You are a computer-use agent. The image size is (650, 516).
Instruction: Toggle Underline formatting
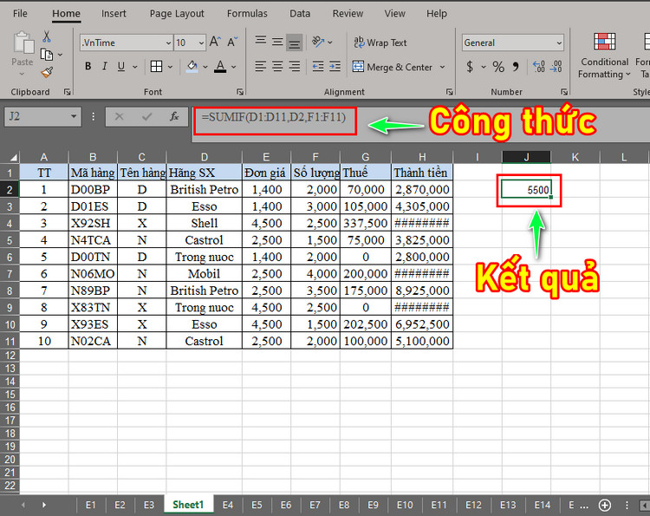pos(121,67)
